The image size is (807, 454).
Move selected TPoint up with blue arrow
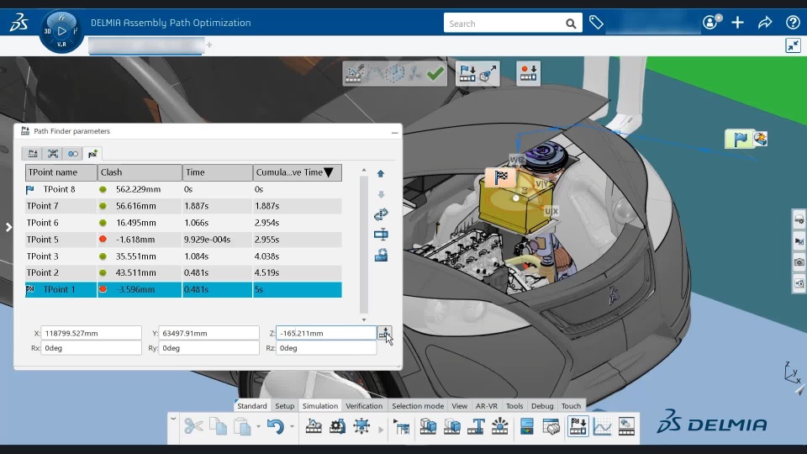coord(381,174)
